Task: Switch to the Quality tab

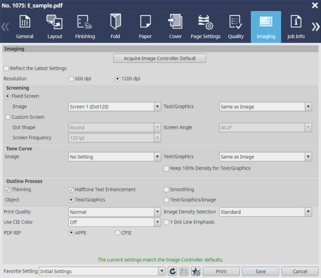Action: tap(236, 27)
